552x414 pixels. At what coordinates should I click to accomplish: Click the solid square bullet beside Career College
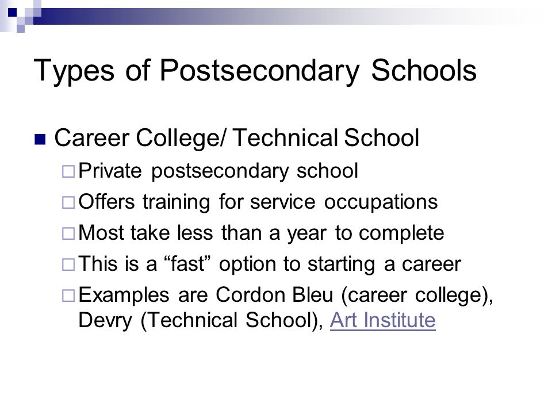point(40,139)
